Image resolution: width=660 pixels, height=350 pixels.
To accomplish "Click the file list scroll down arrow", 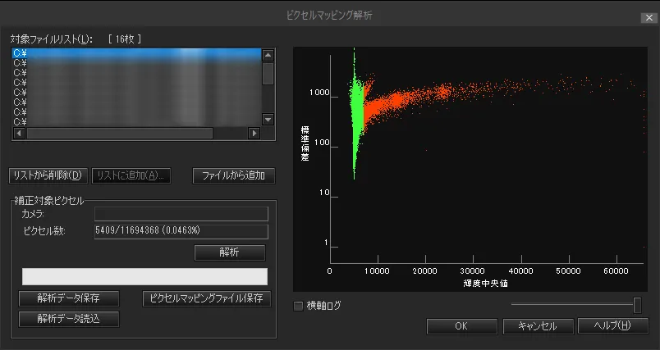I will tap(268, 120).
